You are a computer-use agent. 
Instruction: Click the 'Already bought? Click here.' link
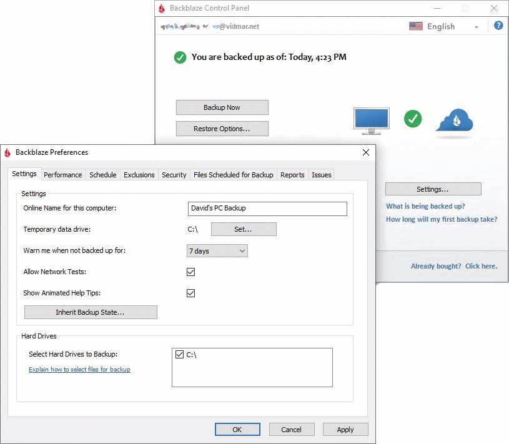[454, 266]
